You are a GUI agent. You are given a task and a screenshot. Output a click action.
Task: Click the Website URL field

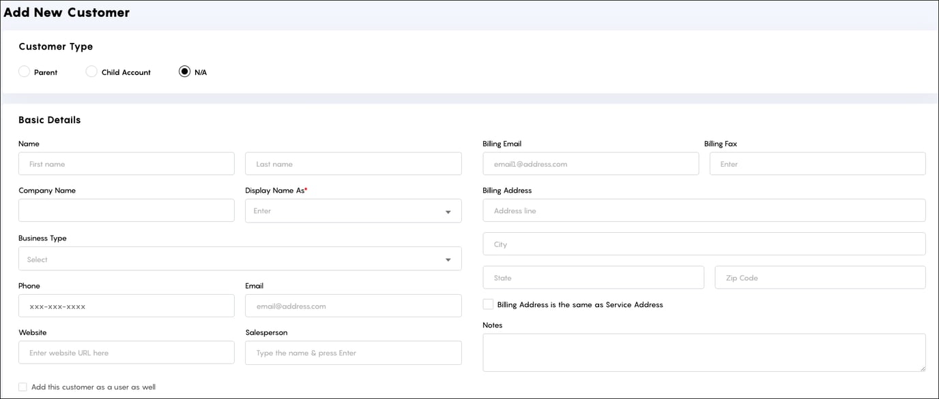point(126,353)
